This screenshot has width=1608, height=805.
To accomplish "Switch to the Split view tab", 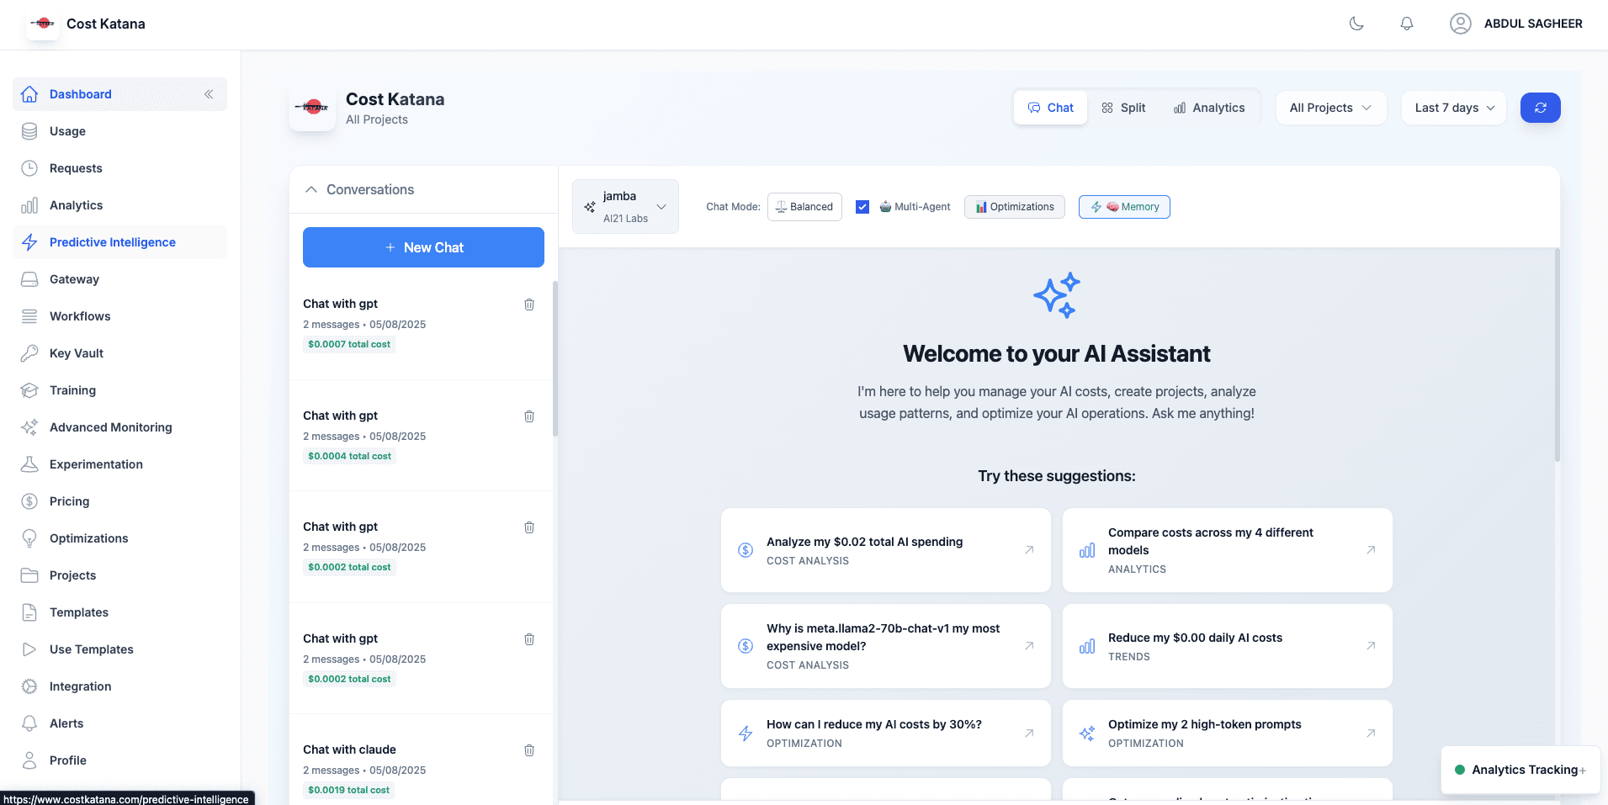I will pos(1123,108).
